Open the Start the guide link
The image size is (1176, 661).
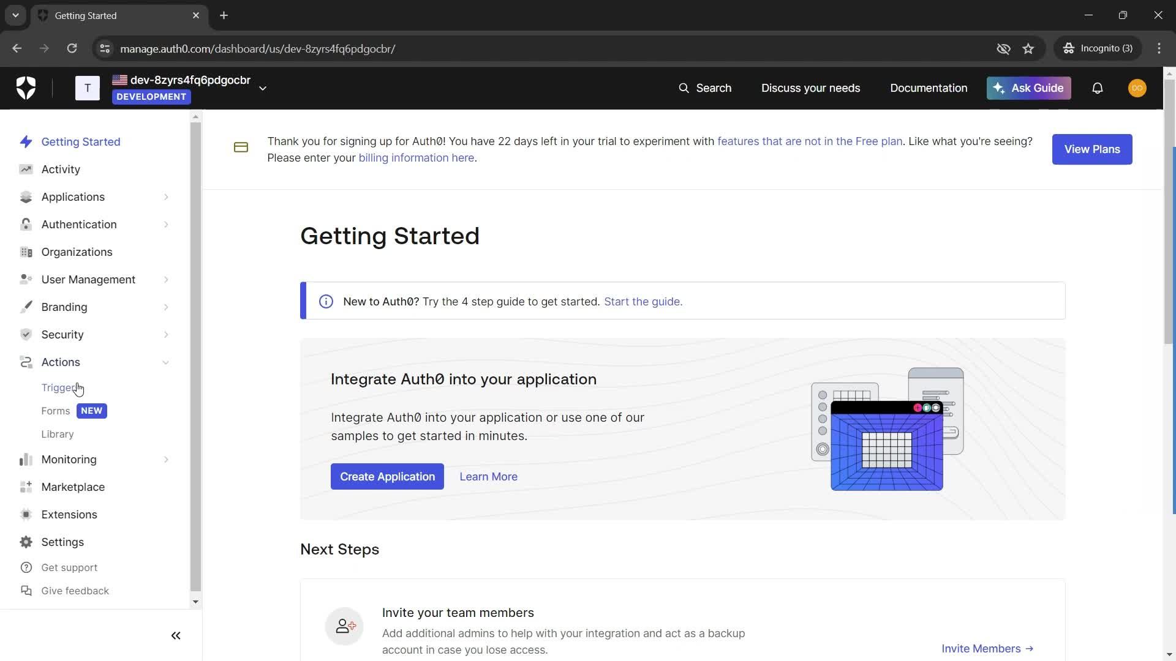(643, 302)
